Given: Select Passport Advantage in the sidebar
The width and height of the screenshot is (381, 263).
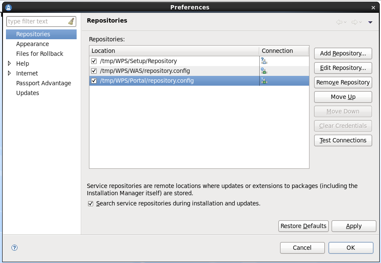Looking at the screenshot, I should (x=43, y=83).
